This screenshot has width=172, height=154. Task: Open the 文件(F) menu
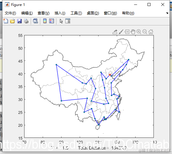point(10,13)
